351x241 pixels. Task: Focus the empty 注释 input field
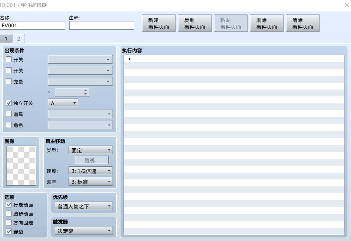point(102,26)
